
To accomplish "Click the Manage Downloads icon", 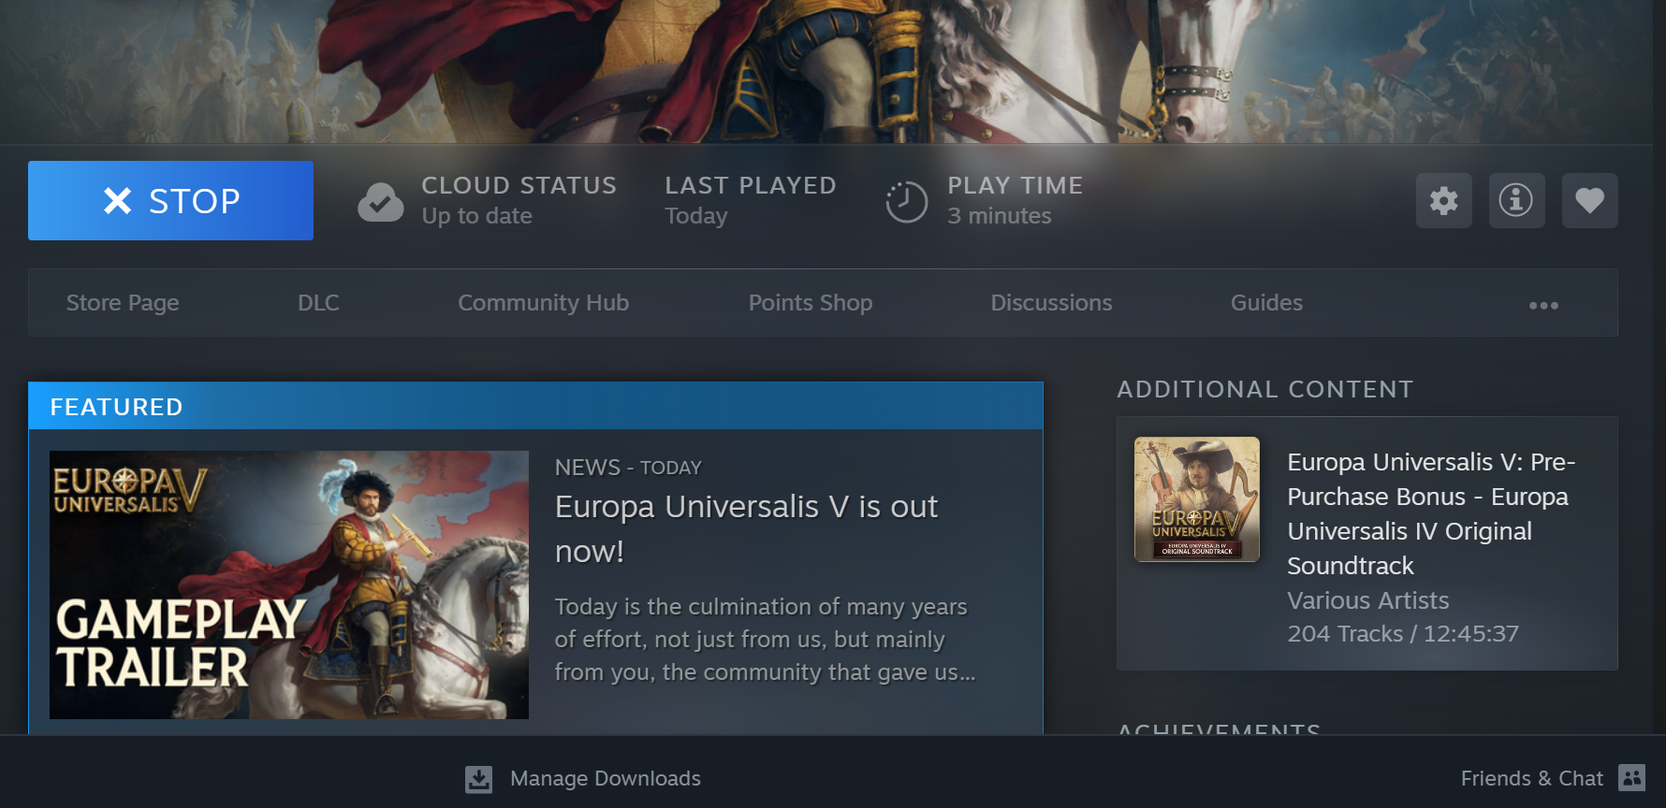I will tap(478, 779).
